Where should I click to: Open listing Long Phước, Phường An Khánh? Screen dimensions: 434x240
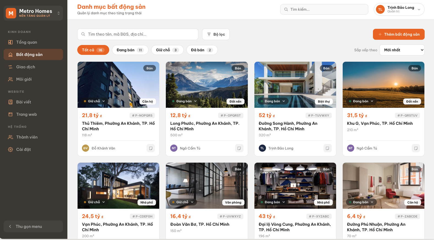point(205,126)
